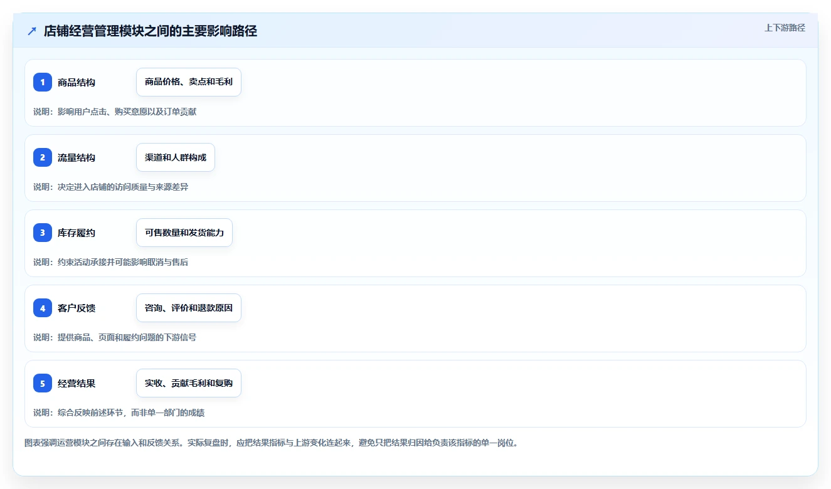This screenshot has height=489, width=831.
Task: Click the 库存履约 label
Action: click(x=77, y=233)
